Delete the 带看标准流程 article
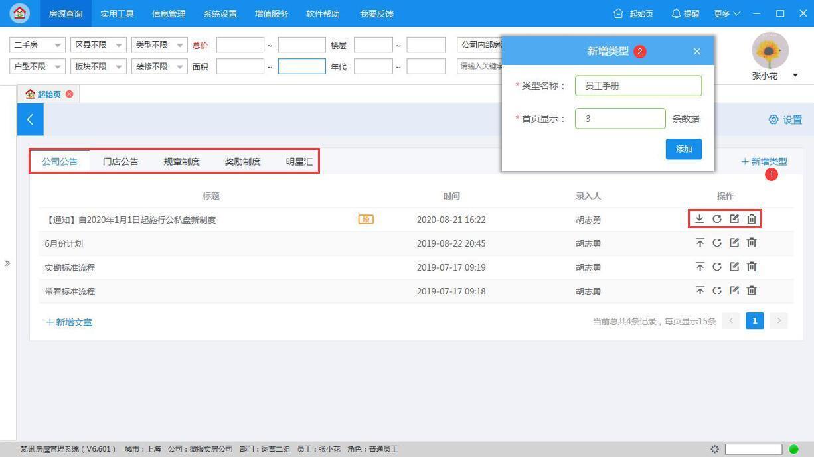 click(x=752, y=291)
